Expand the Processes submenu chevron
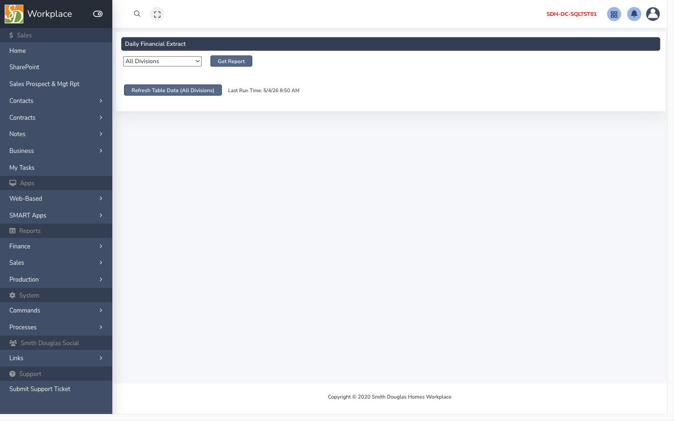Image resolution: width=674 pixels, height=421 pixels. coord(101,327)
